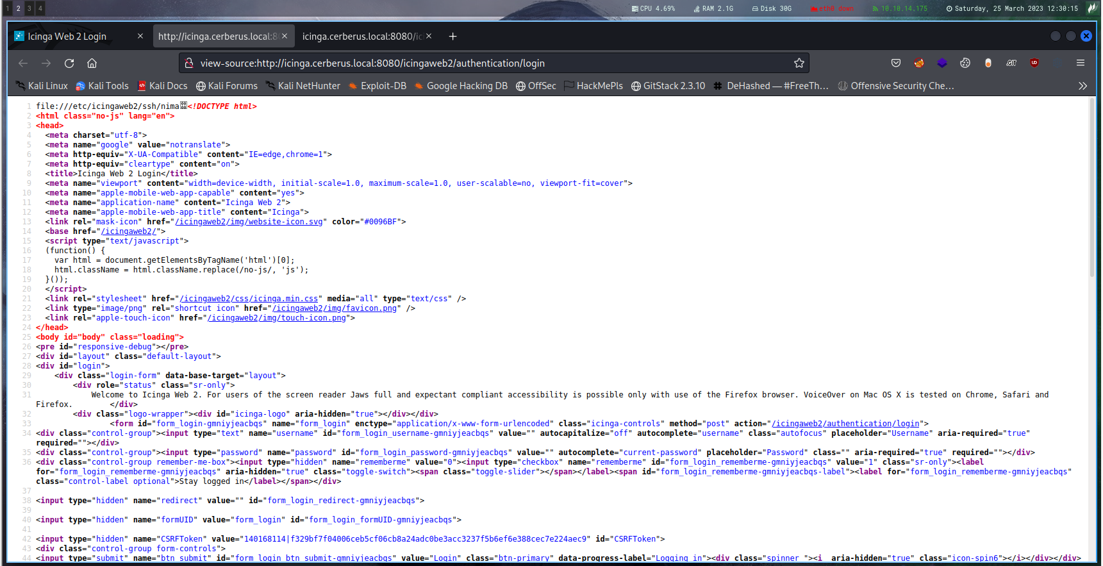1103x566 pixels.
Task: Open the Kali Linux bookmark
Action: (42, 86)
